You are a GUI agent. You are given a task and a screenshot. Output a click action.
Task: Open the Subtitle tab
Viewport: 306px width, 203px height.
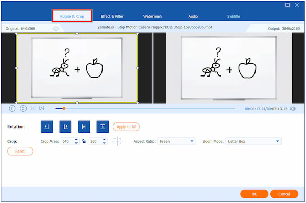[x=234, y=16]
